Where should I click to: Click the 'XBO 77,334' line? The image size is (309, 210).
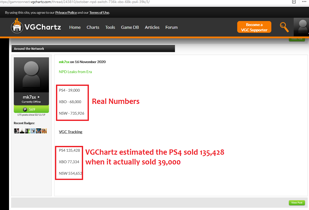tap(69, 162)
